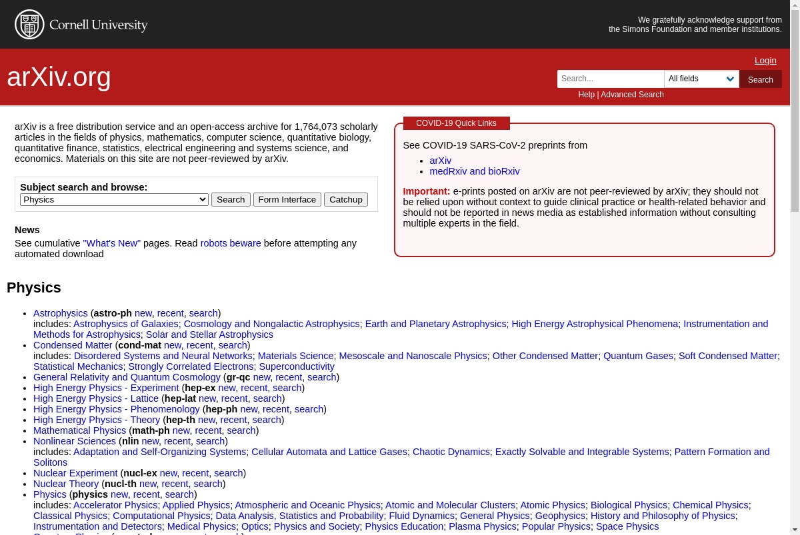Open the Help link
This screenshot has width=800, height=535.
click(x=586, y=95)
